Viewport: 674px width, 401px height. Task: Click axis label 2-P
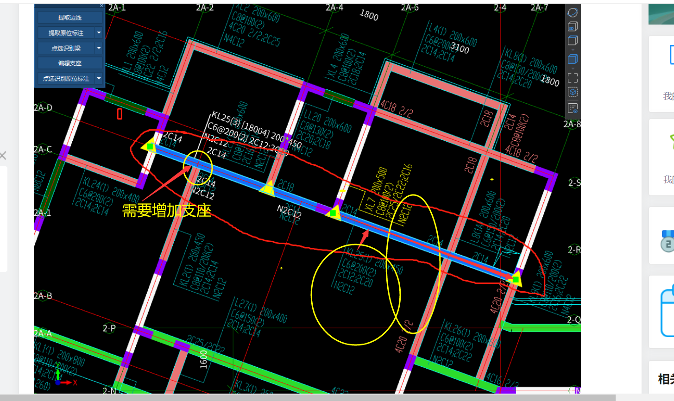point(109,328)
